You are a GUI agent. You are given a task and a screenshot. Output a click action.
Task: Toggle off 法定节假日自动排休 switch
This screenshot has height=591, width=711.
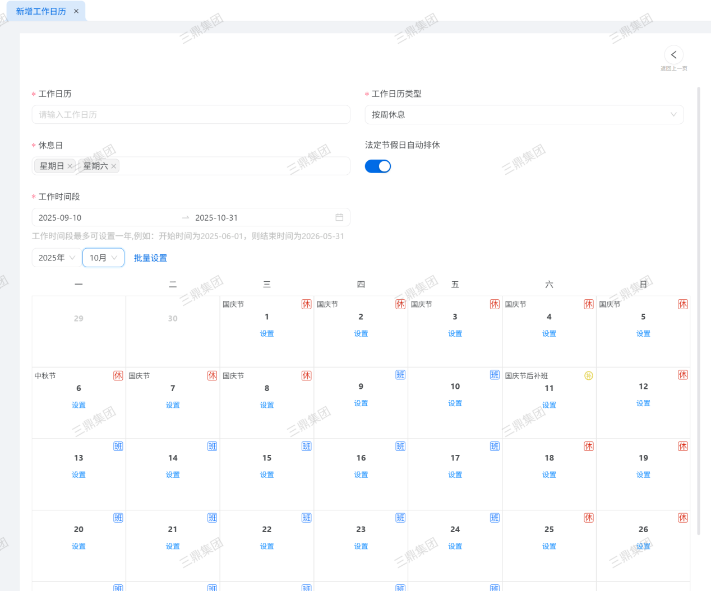click(x=378, y=166)
